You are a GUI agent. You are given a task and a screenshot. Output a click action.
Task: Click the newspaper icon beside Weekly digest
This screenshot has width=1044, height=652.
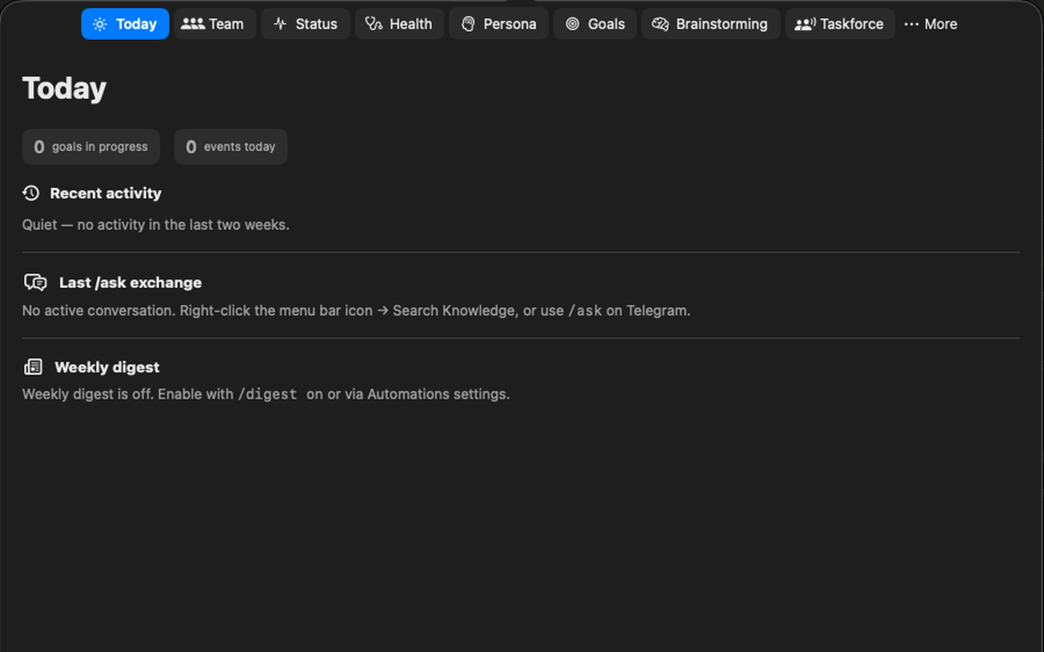(x=33, y=368)
